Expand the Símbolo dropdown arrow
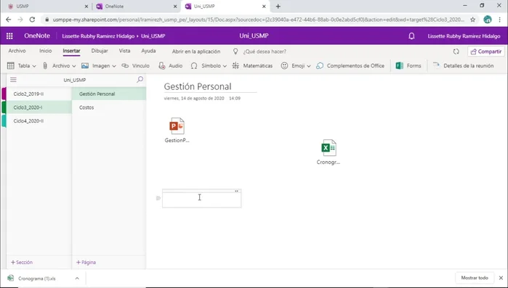 coord(225,66)
